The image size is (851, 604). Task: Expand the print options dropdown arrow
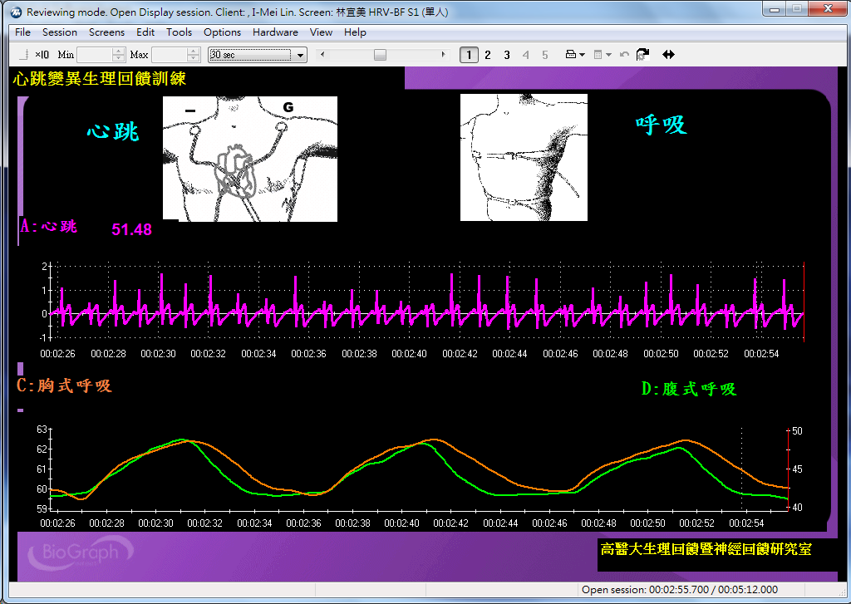(x=583, y=55)
